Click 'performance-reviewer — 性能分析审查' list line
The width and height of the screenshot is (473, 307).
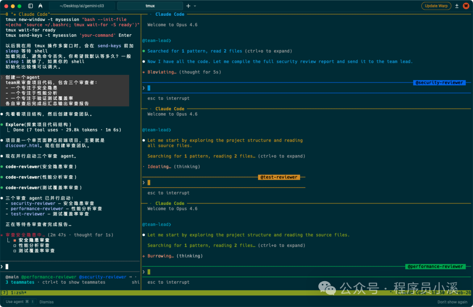[x=56, y=209]
